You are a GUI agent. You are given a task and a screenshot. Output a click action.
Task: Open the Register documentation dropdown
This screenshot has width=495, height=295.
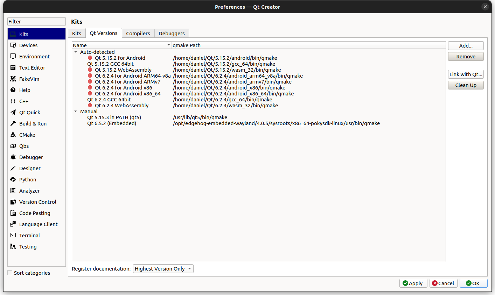163,268
